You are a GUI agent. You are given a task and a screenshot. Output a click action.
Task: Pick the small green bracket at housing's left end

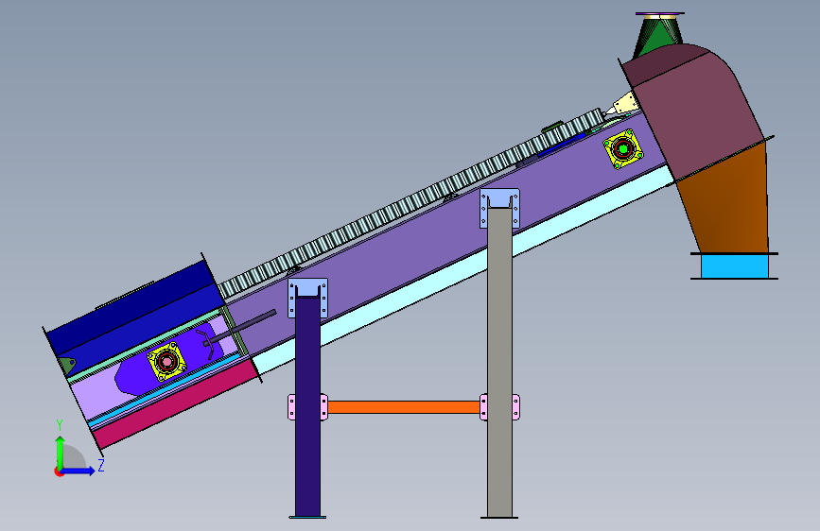click(67, 363)
